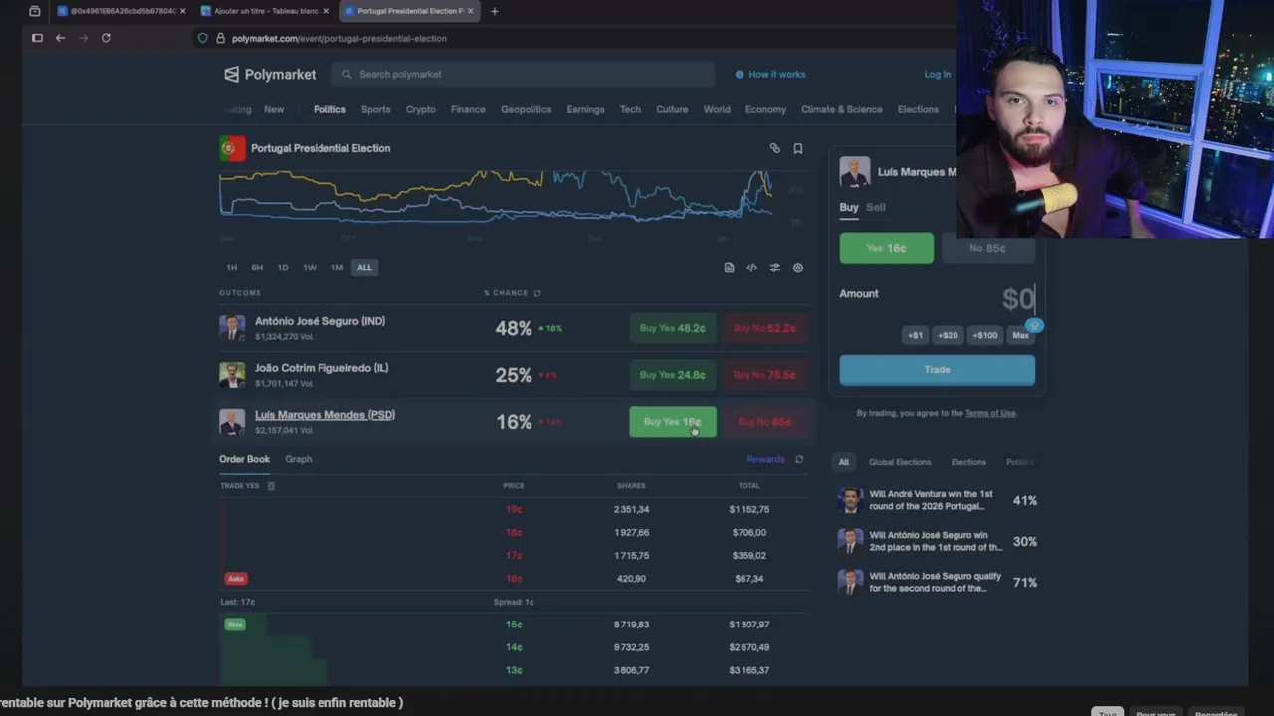Add $20 to the amount
1274x716 pixels.
coord(948,336)
